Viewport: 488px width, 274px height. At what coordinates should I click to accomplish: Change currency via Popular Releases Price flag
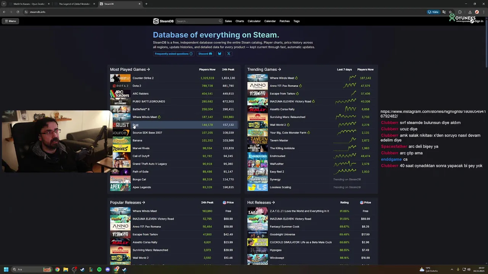225,202
